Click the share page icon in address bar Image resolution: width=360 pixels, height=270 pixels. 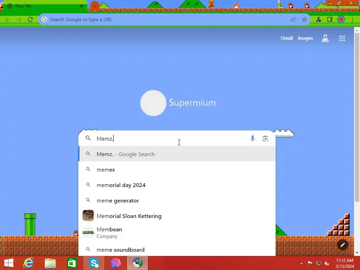[293, 20]
